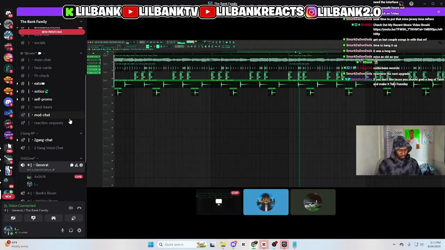Disconnect from the voice channel
This screenshot has width=445, height=250.
[x=79, y=208]
